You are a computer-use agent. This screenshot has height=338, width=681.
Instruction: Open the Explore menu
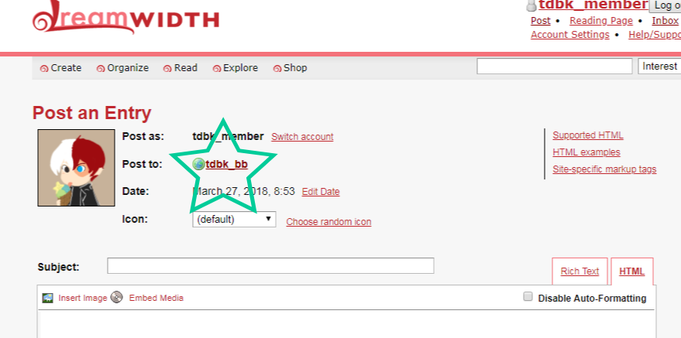click(240, 68)
